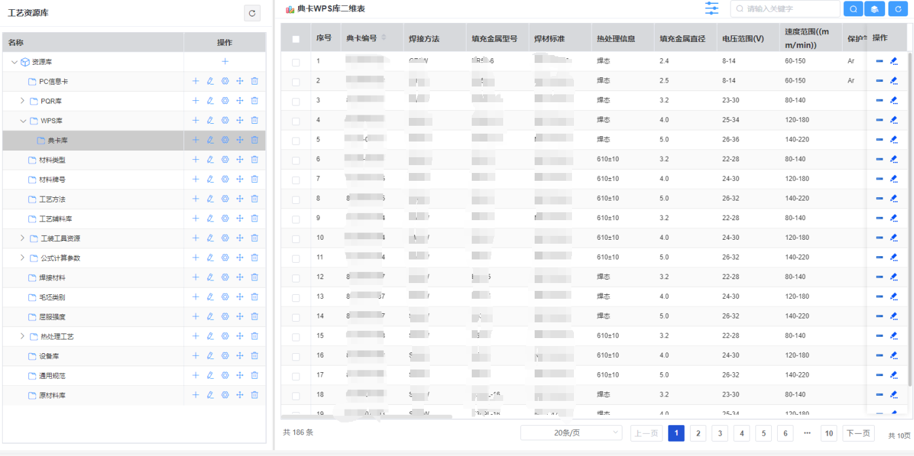This screenshot has width=914, height=456.
Task: Select the 典卡库 tree item
Action: (58, 140)
